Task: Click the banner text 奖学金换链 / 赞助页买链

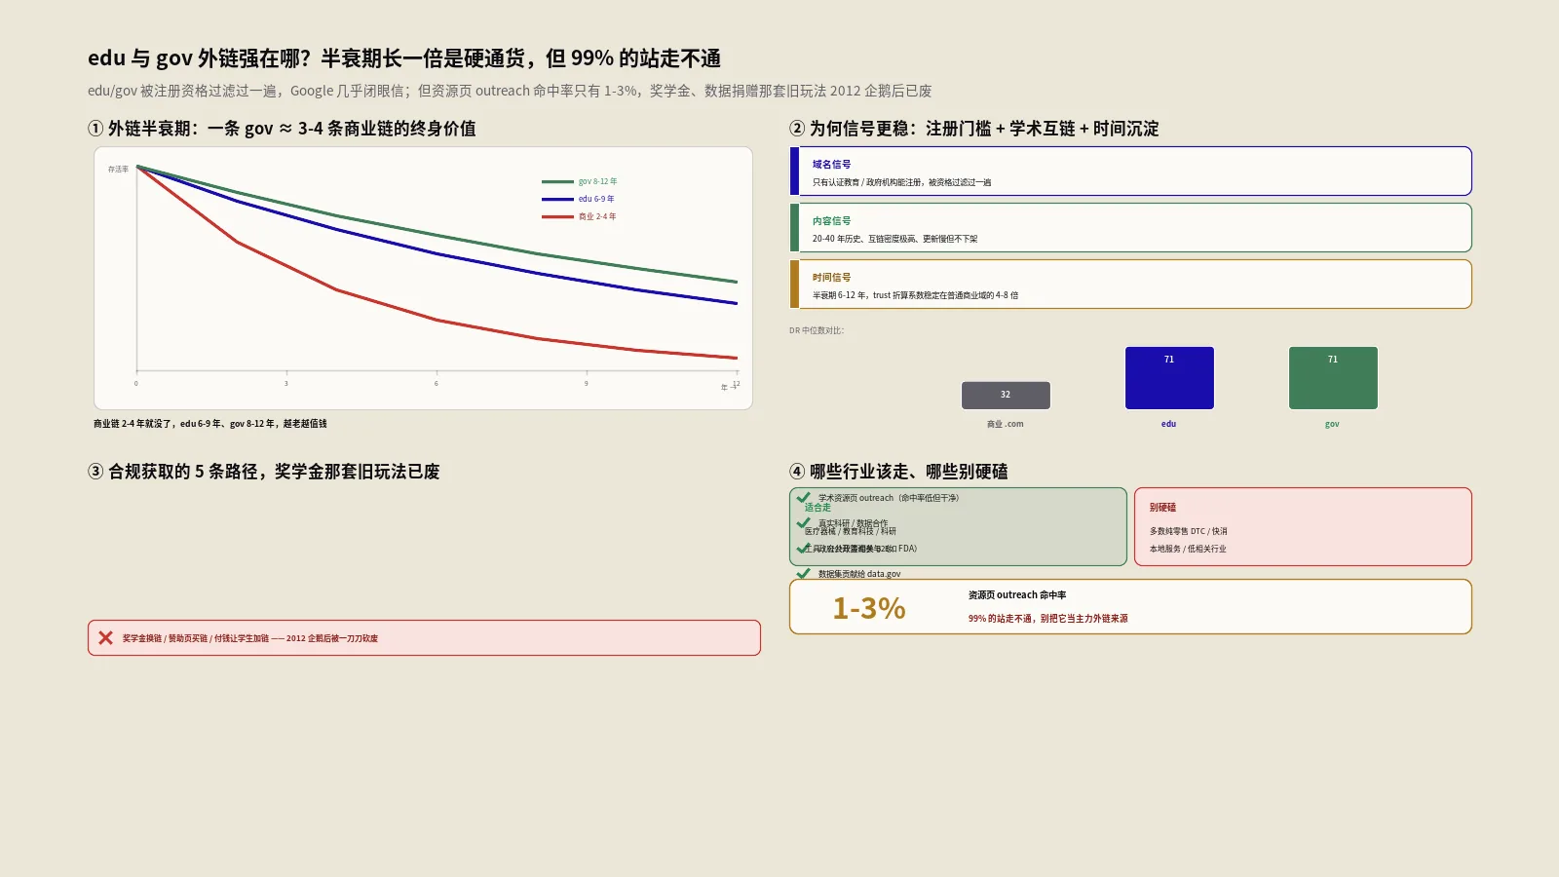Action: 250,638
